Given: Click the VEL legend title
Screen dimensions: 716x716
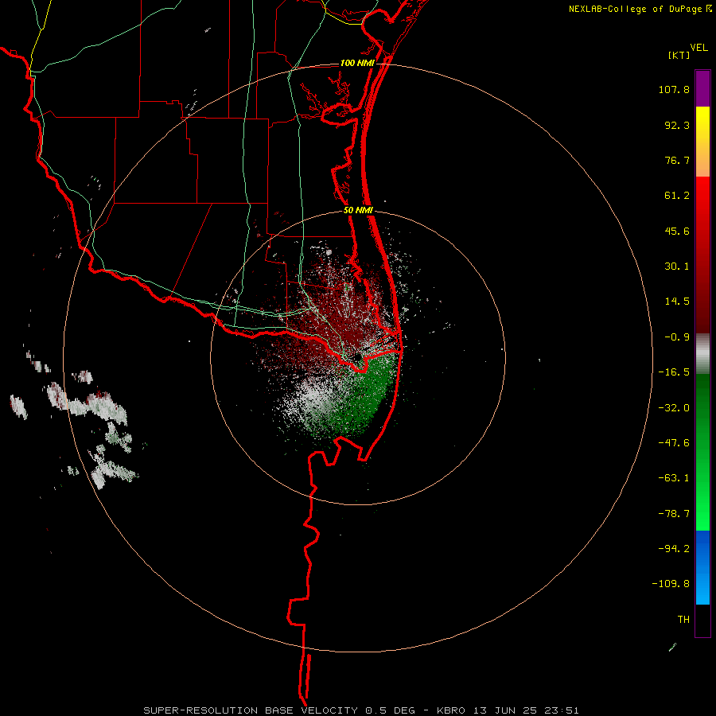Looking at the screenshot, I should click(698, 48).
